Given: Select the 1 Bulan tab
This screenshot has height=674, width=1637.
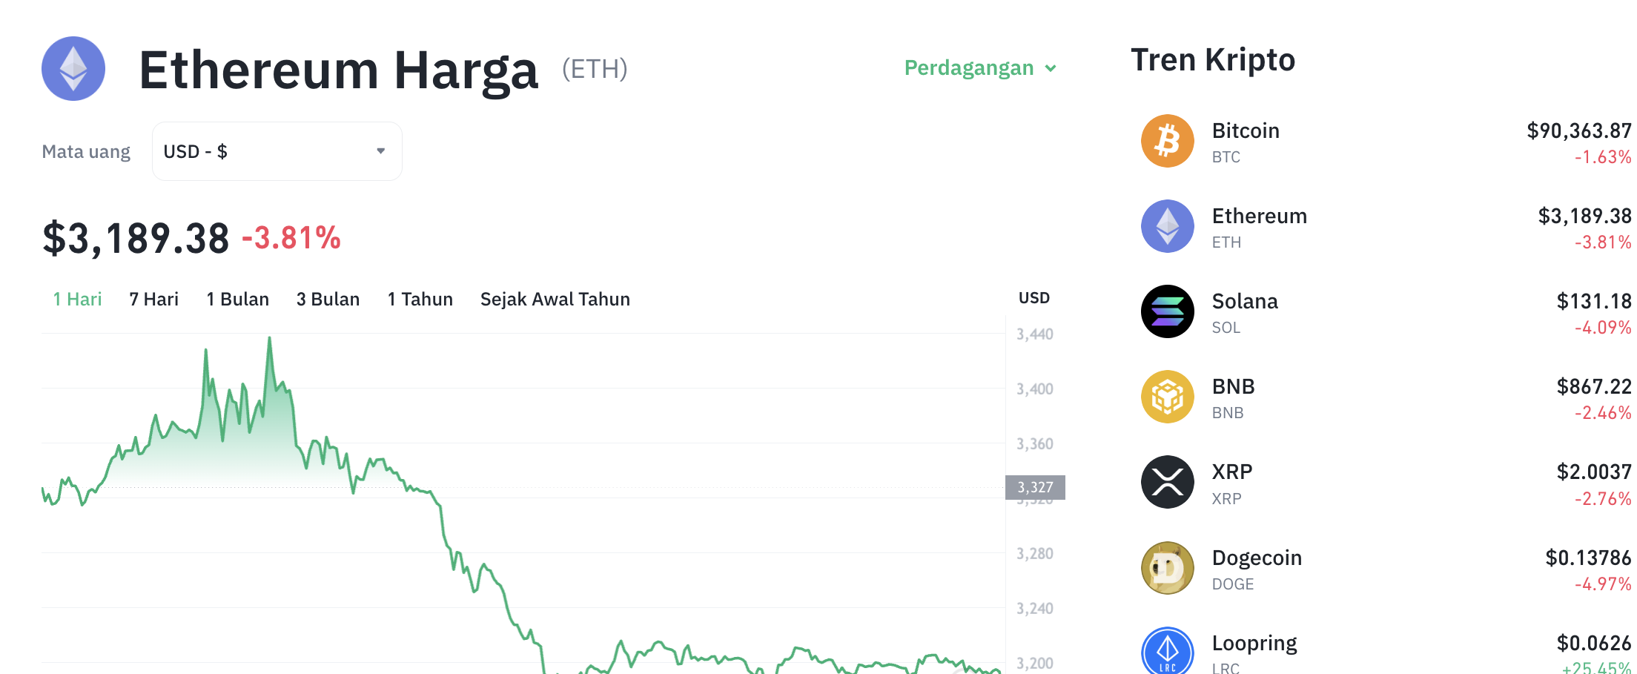Looking at the screenshot, I should coord(237,299).
